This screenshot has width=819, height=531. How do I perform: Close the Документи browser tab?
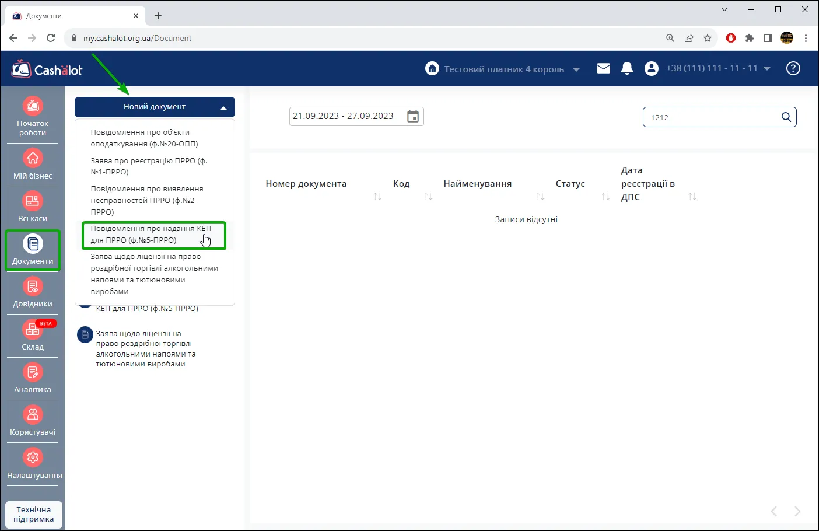pyautogui.click(x=136, y=16)
